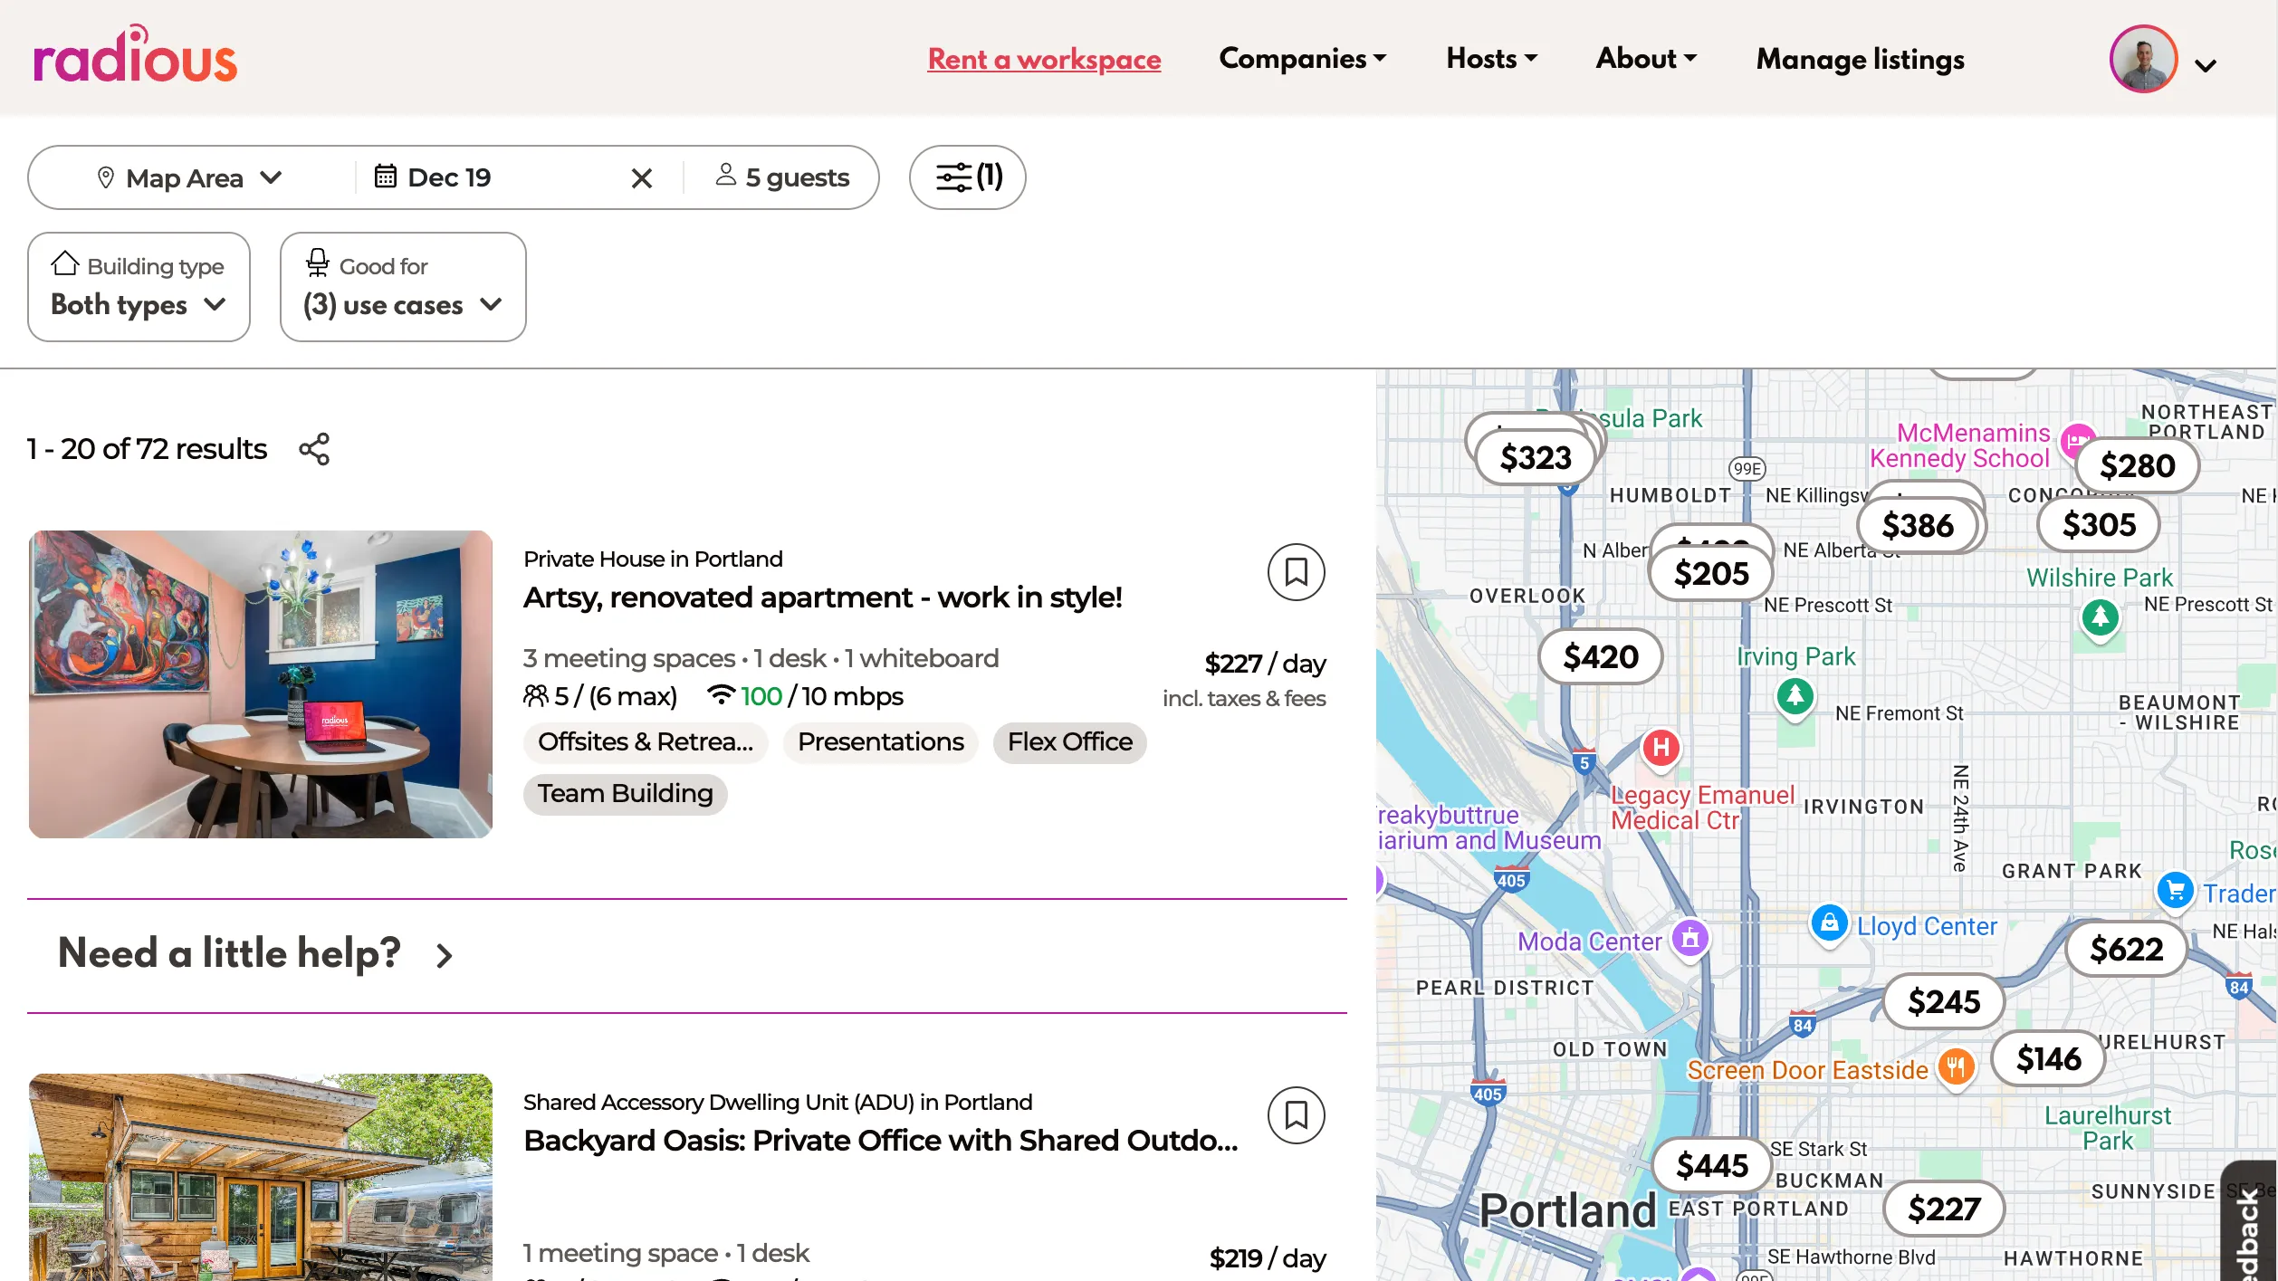Open the share results icon
2278x1281 pixels.
pyautogui.click(x=314, y=449)
